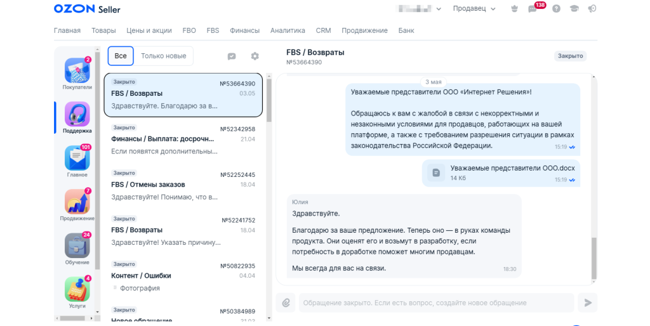Screen dimensions: 650x326
Task: Open the Уважаемые представители ООО.docx attachment
Action: click(x=501, y=173)
